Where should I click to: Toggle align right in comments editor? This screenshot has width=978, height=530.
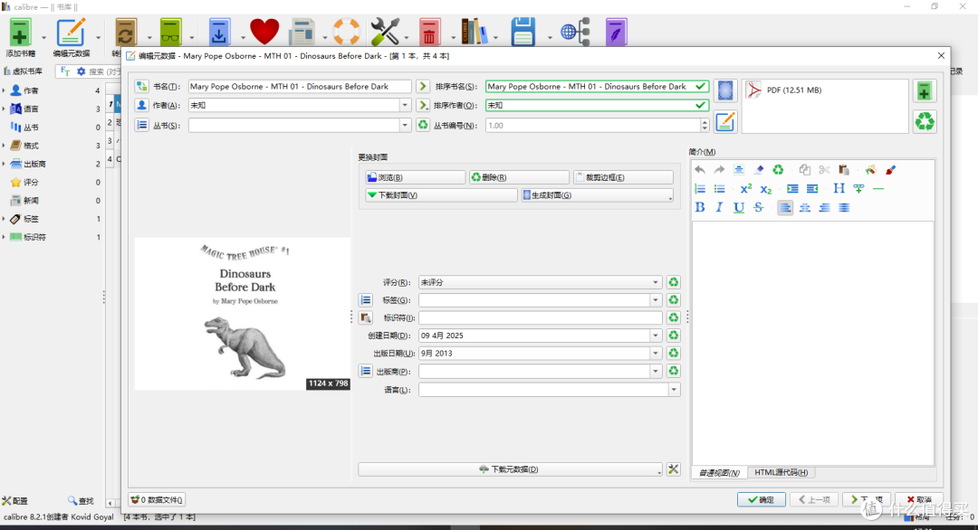(825, 207)
